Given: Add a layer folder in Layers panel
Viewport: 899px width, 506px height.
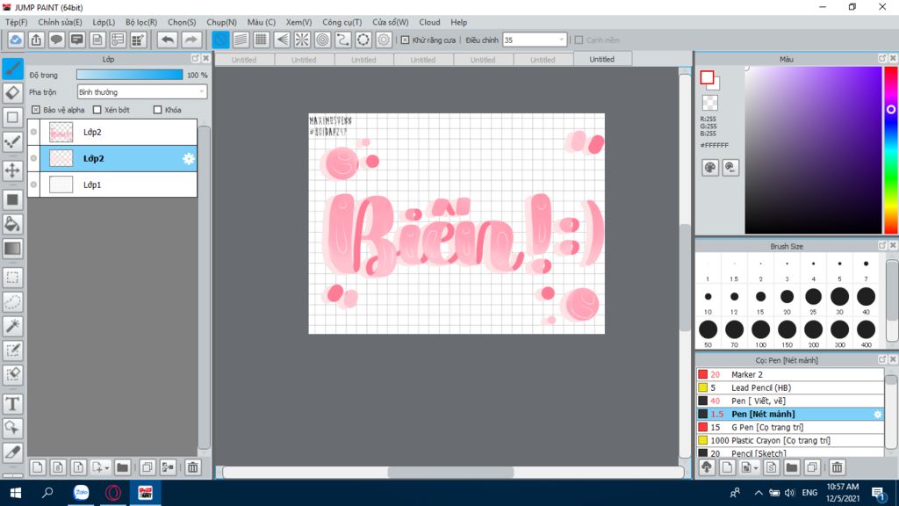Looking at the screenshot, I should [122, 467].
